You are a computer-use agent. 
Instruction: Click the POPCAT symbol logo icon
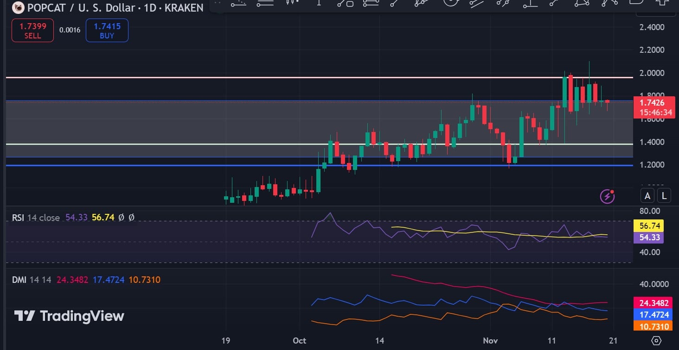[18, 7]
